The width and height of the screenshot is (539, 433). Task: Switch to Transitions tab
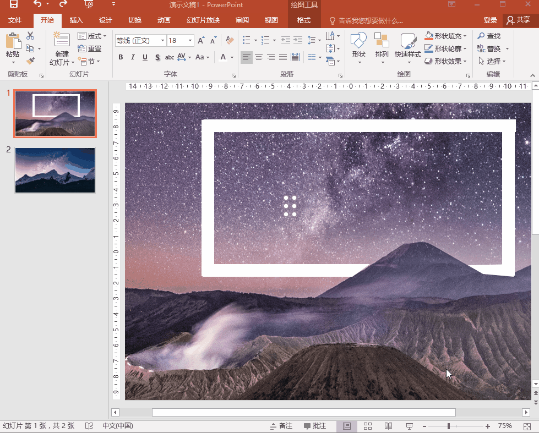[135, 20]
